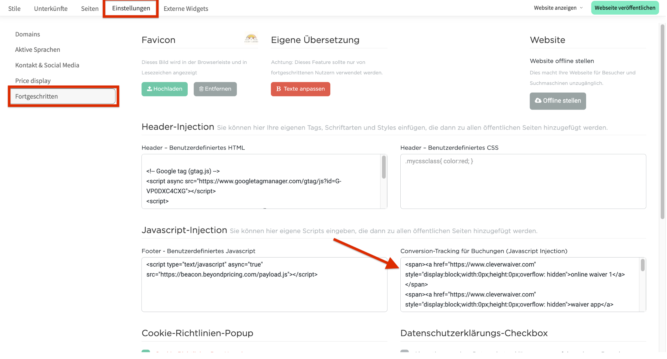Click the Header custom HTML scrollbar
The height and width of the screenshot is (359, 667).
click(x=384, y=168)
